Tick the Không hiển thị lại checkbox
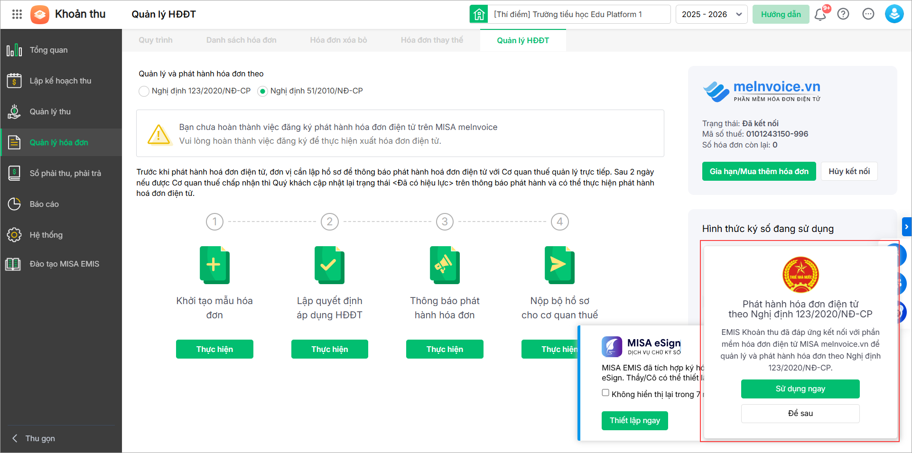The image size is (912, 453). tap(605, 393)
